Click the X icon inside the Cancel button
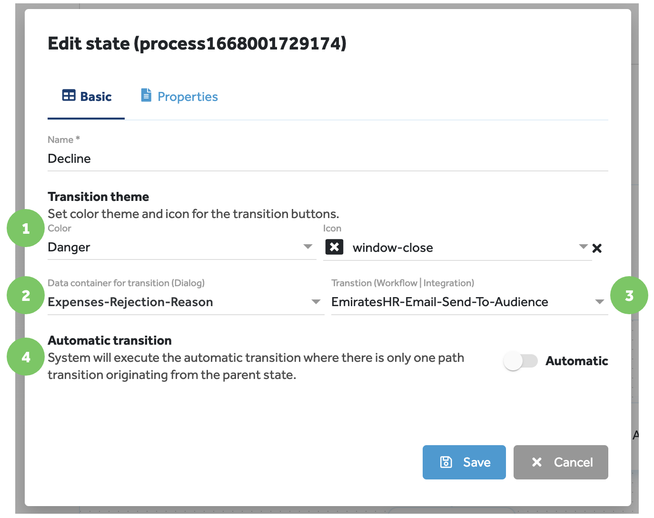The image size is (654, 518). 537,462
